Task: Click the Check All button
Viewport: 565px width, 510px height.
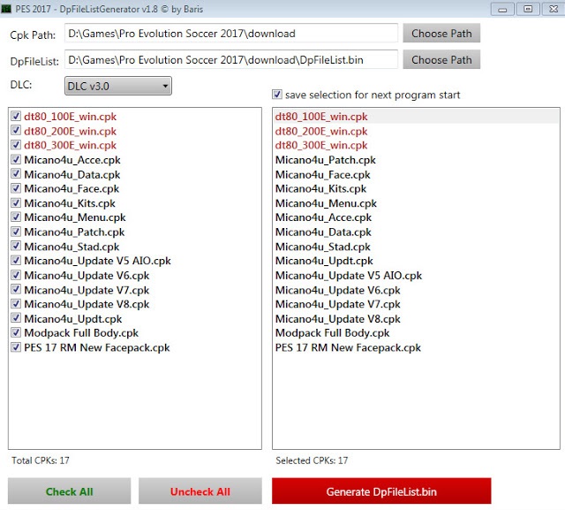Action: pos(69,491)
